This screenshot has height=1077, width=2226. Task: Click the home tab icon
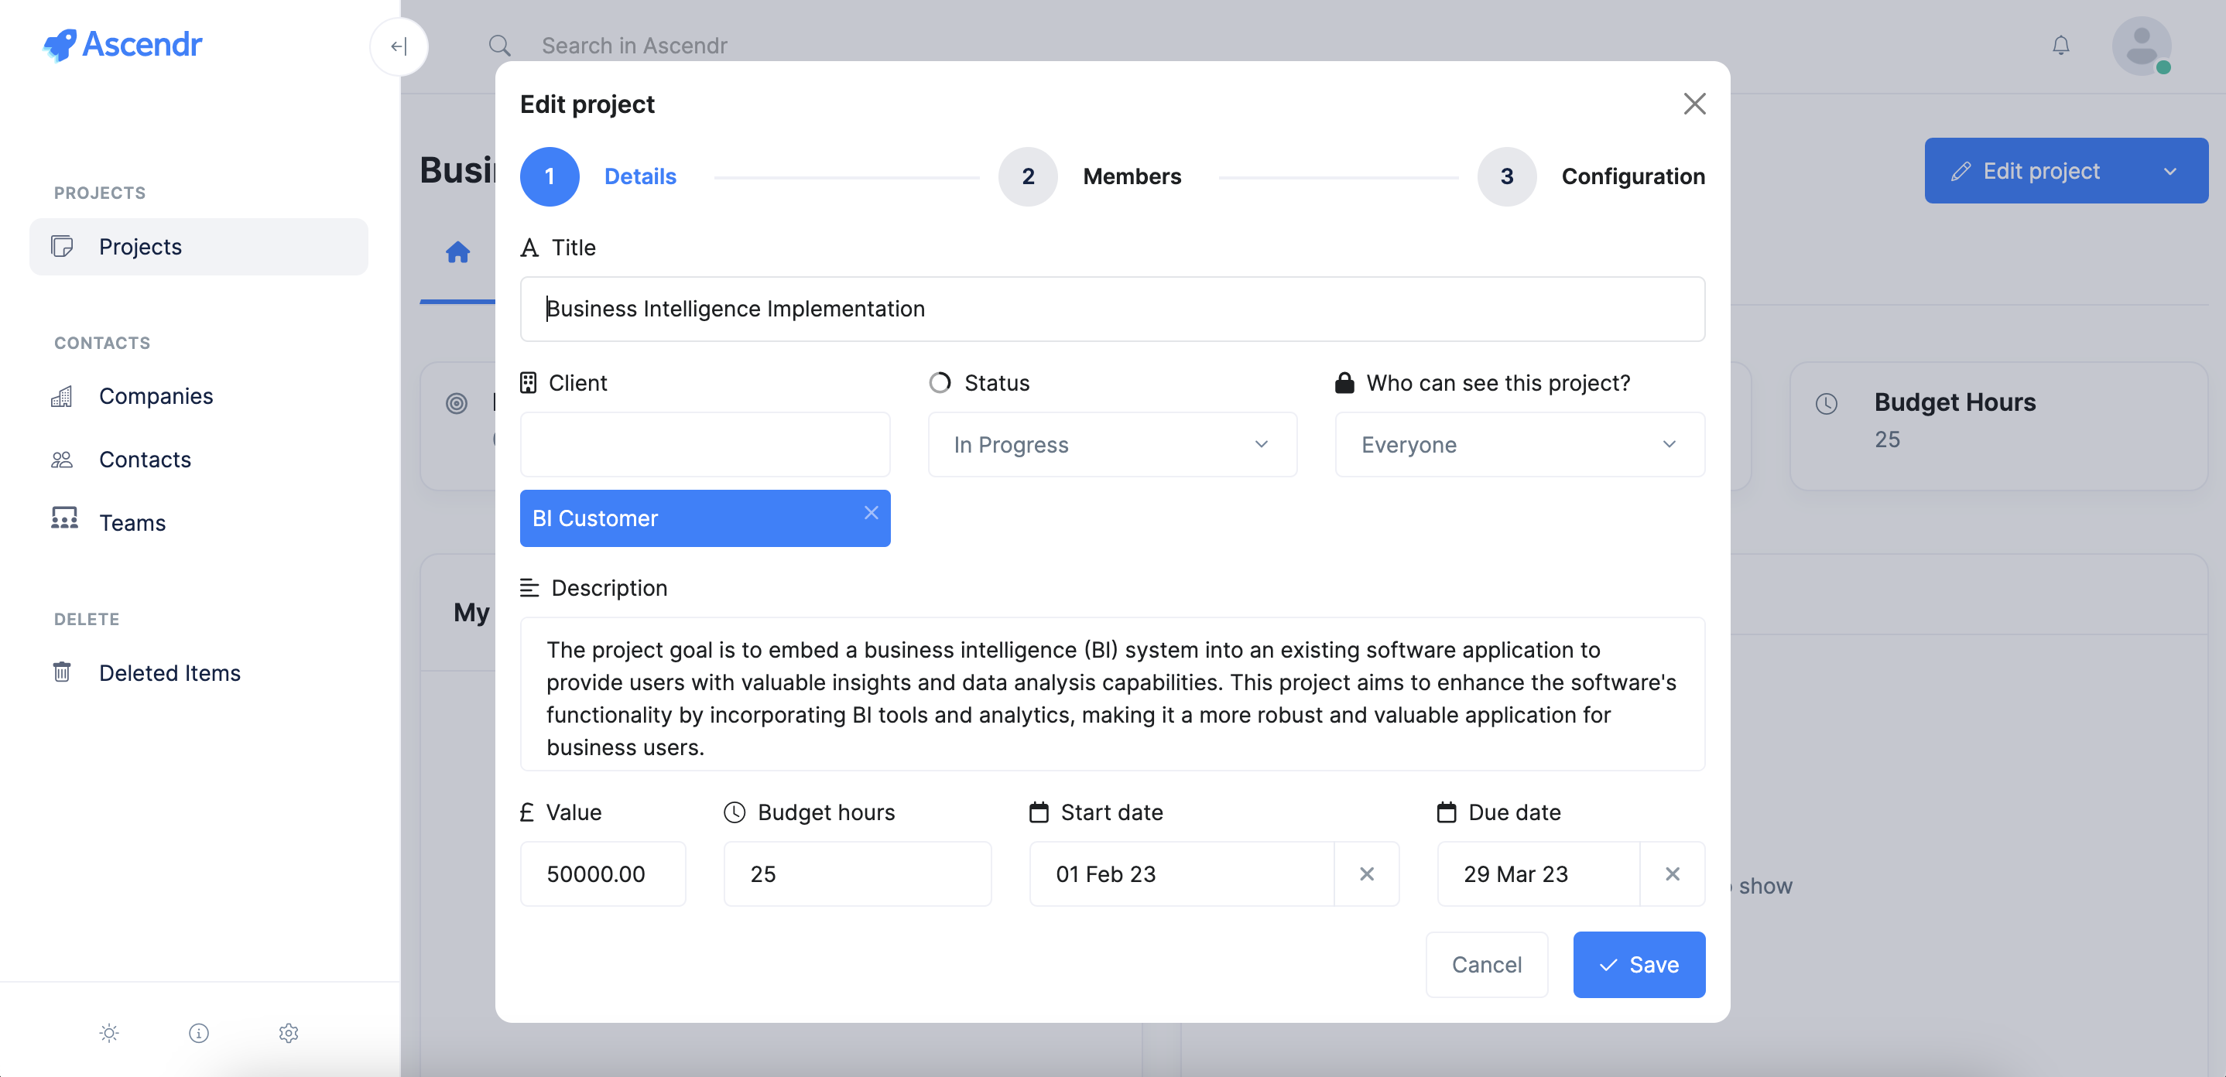click(457, 252)
